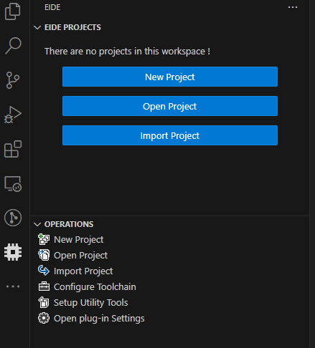Open the Explorer view in activity bar

pyautogui.click(x=13, y=11)
